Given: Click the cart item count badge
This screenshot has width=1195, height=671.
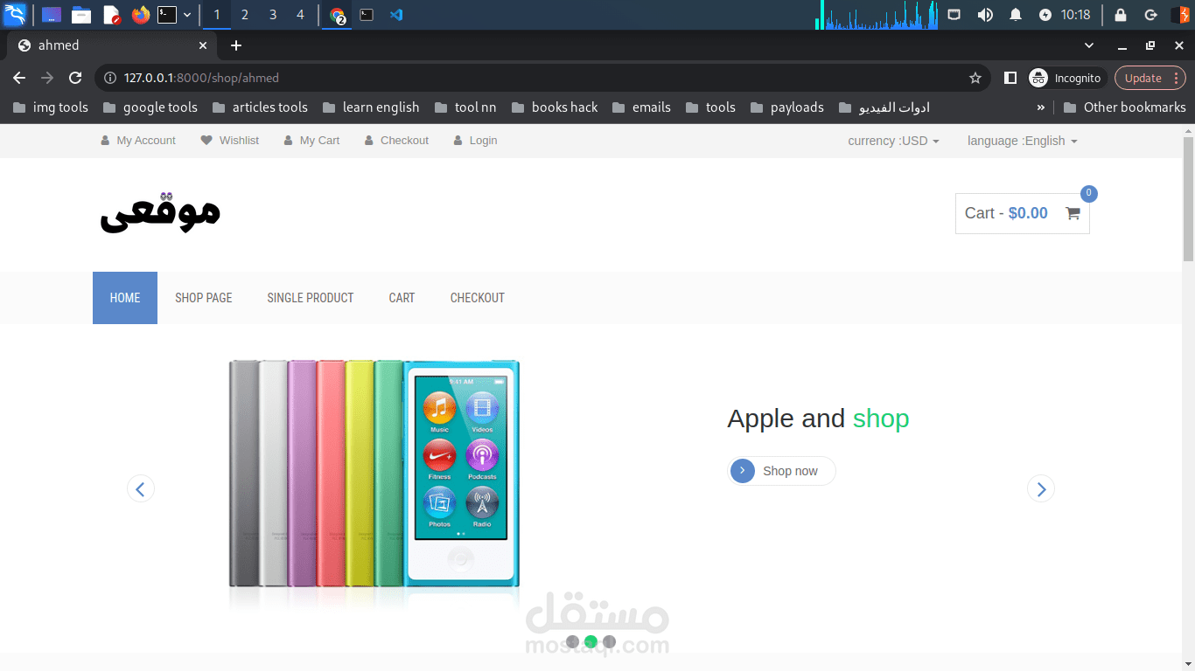Looking at the screenshot, I should click(1089, 193).
